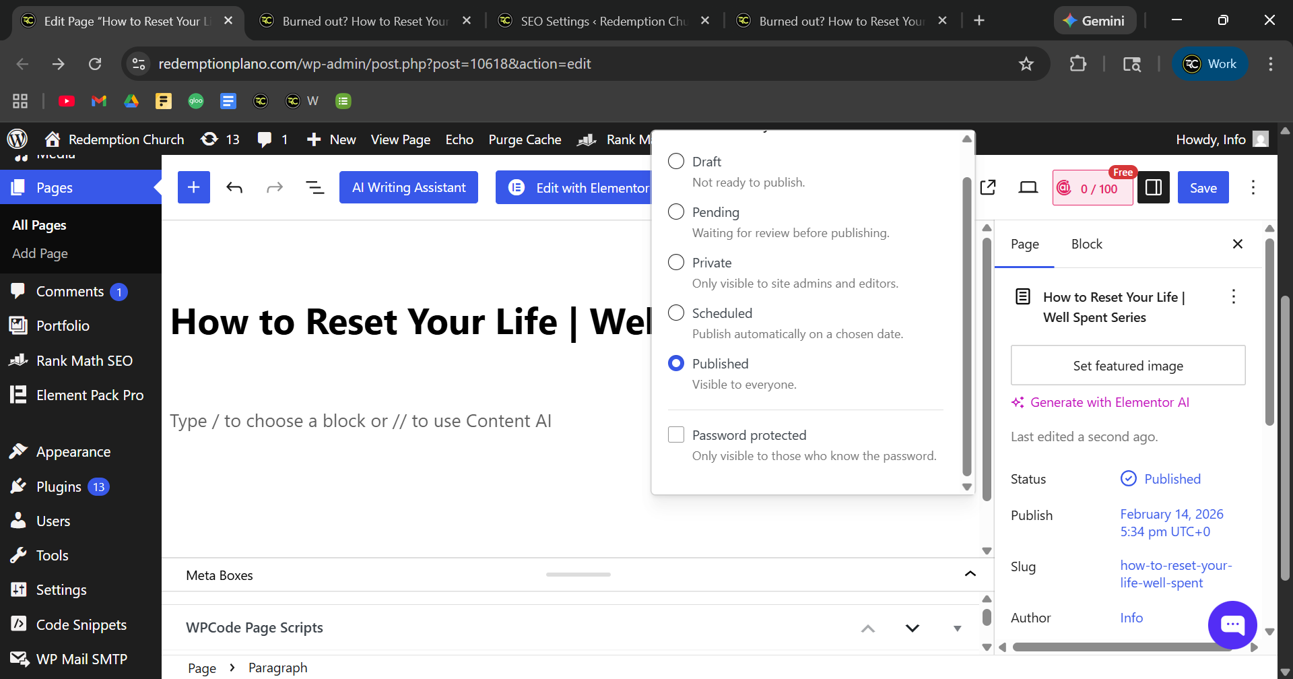Screen dimensions: 1293x679
Task: Toggle WPCode Page Scripts panel triangle
Action: pos(957,628)
